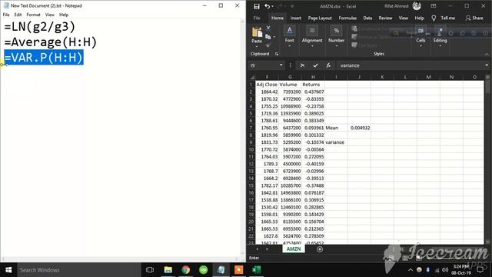The width and height of the screenshot is (492, 277).
Task: Confirm the entry with the checkmark button
Action: [315, 65]
